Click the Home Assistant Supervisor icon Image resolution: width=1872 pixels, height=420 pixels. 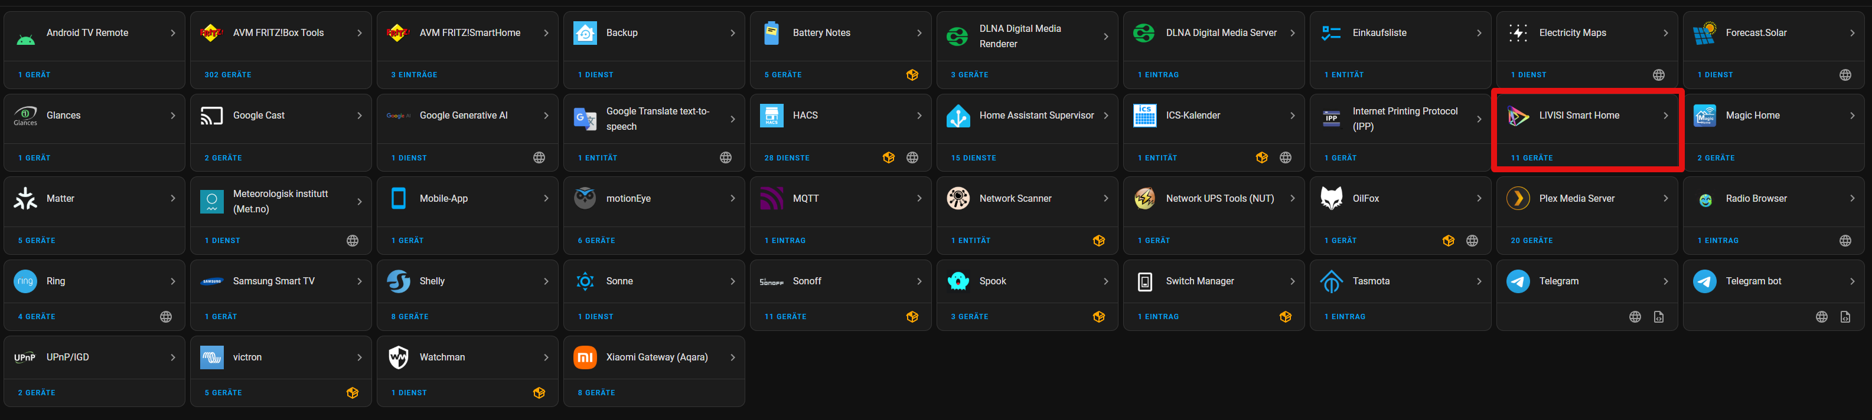(958, 116)
